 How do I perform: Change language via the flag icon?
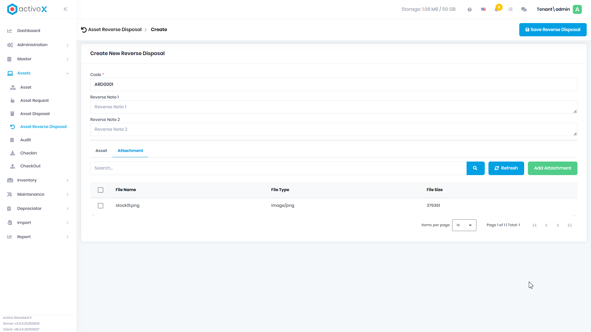(484, 10)
